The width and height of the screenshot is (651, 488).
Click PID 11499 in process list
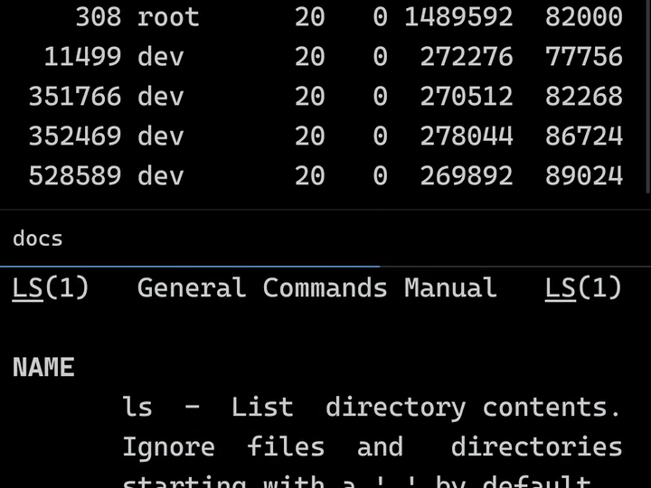[x=82, y=56]
